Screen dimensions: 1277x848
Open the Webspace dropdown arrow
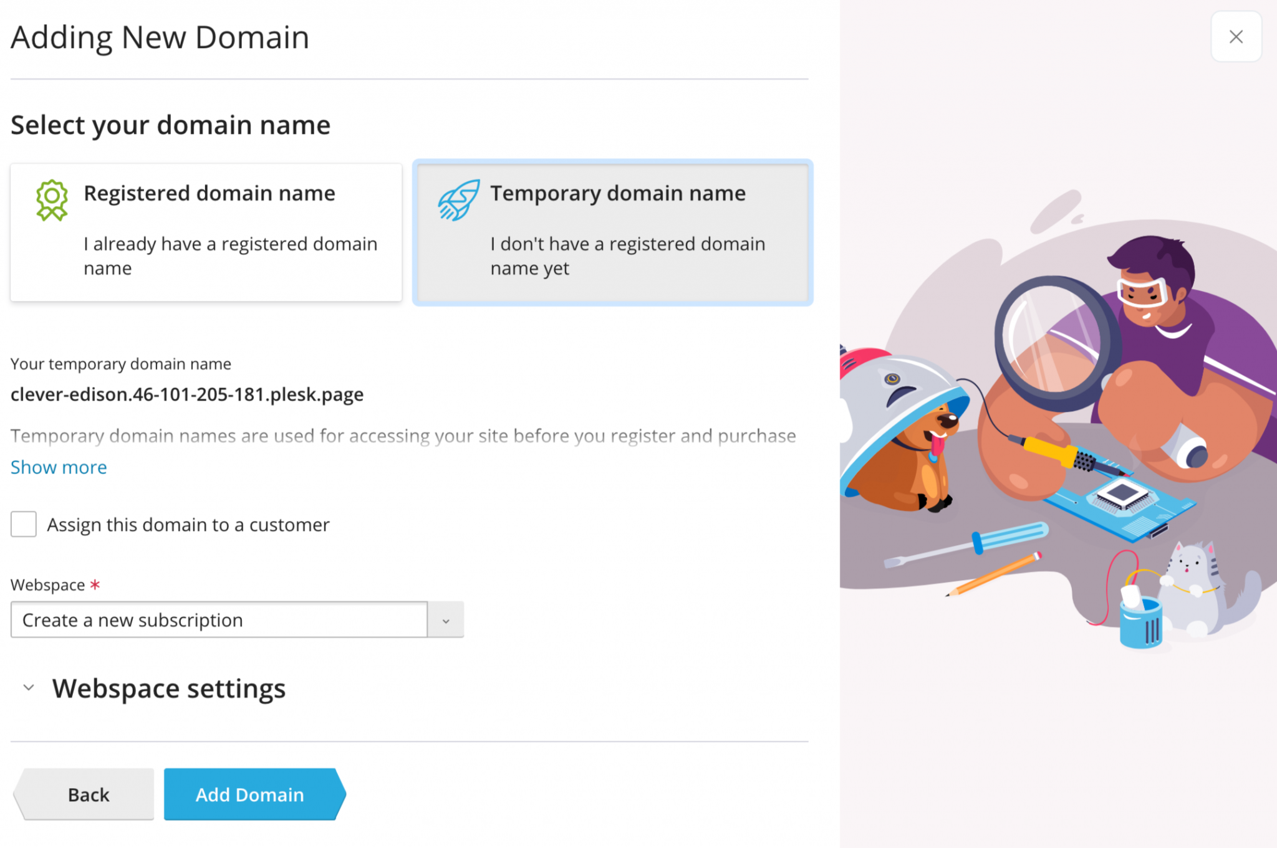click(x=446, y=620)
